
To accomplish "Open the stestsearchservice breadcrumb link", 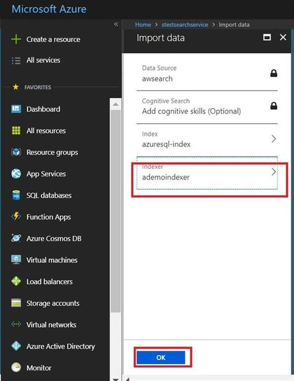I will pos(185,24).
